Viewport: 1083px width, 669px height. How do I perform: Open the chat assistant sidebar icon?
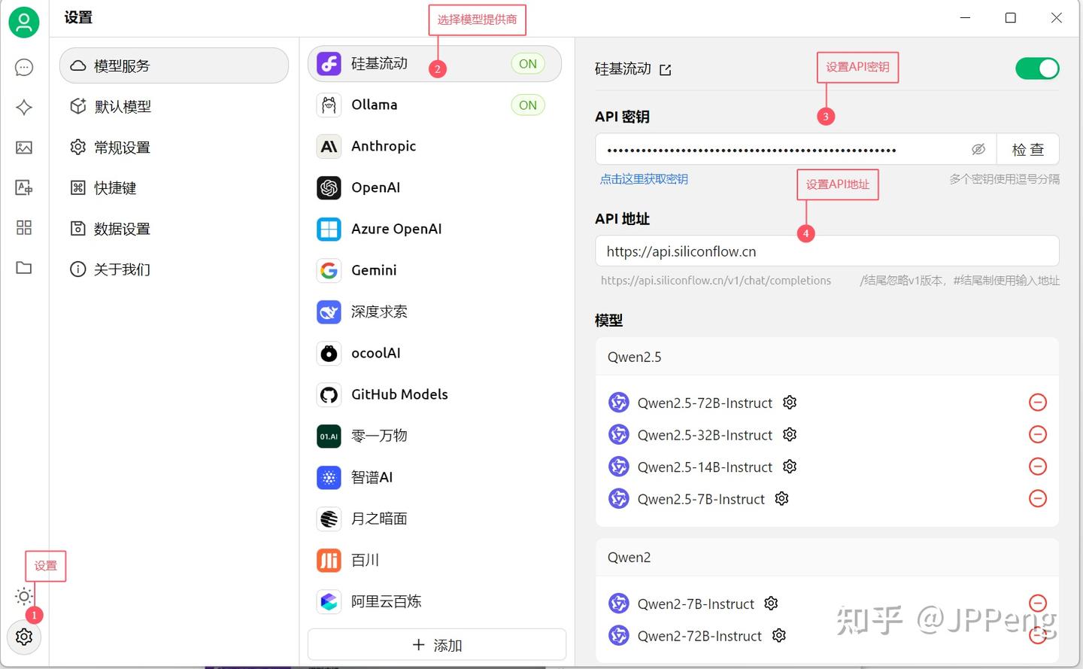point(24,68)
